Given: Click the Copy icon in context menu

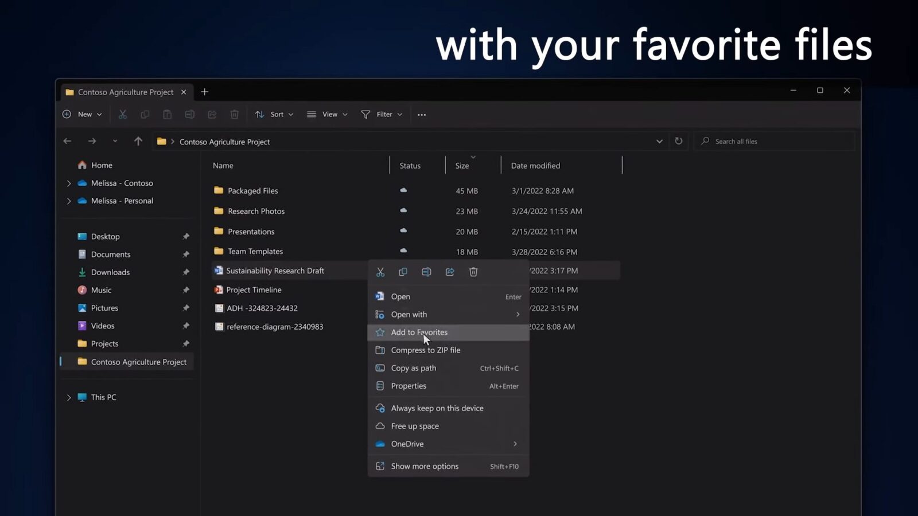Looking at the screenshot, I should (403, 272).
